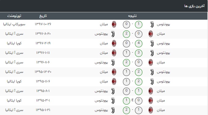The image size is (208, 115).
Task: Click Juventus logo in the 1397-10-26 match row
Action: click(x=152, y=24)
